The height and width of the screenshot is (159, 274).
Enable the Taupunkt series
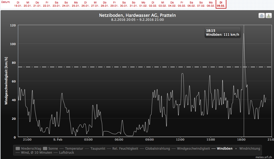click(x=96, y=148)
